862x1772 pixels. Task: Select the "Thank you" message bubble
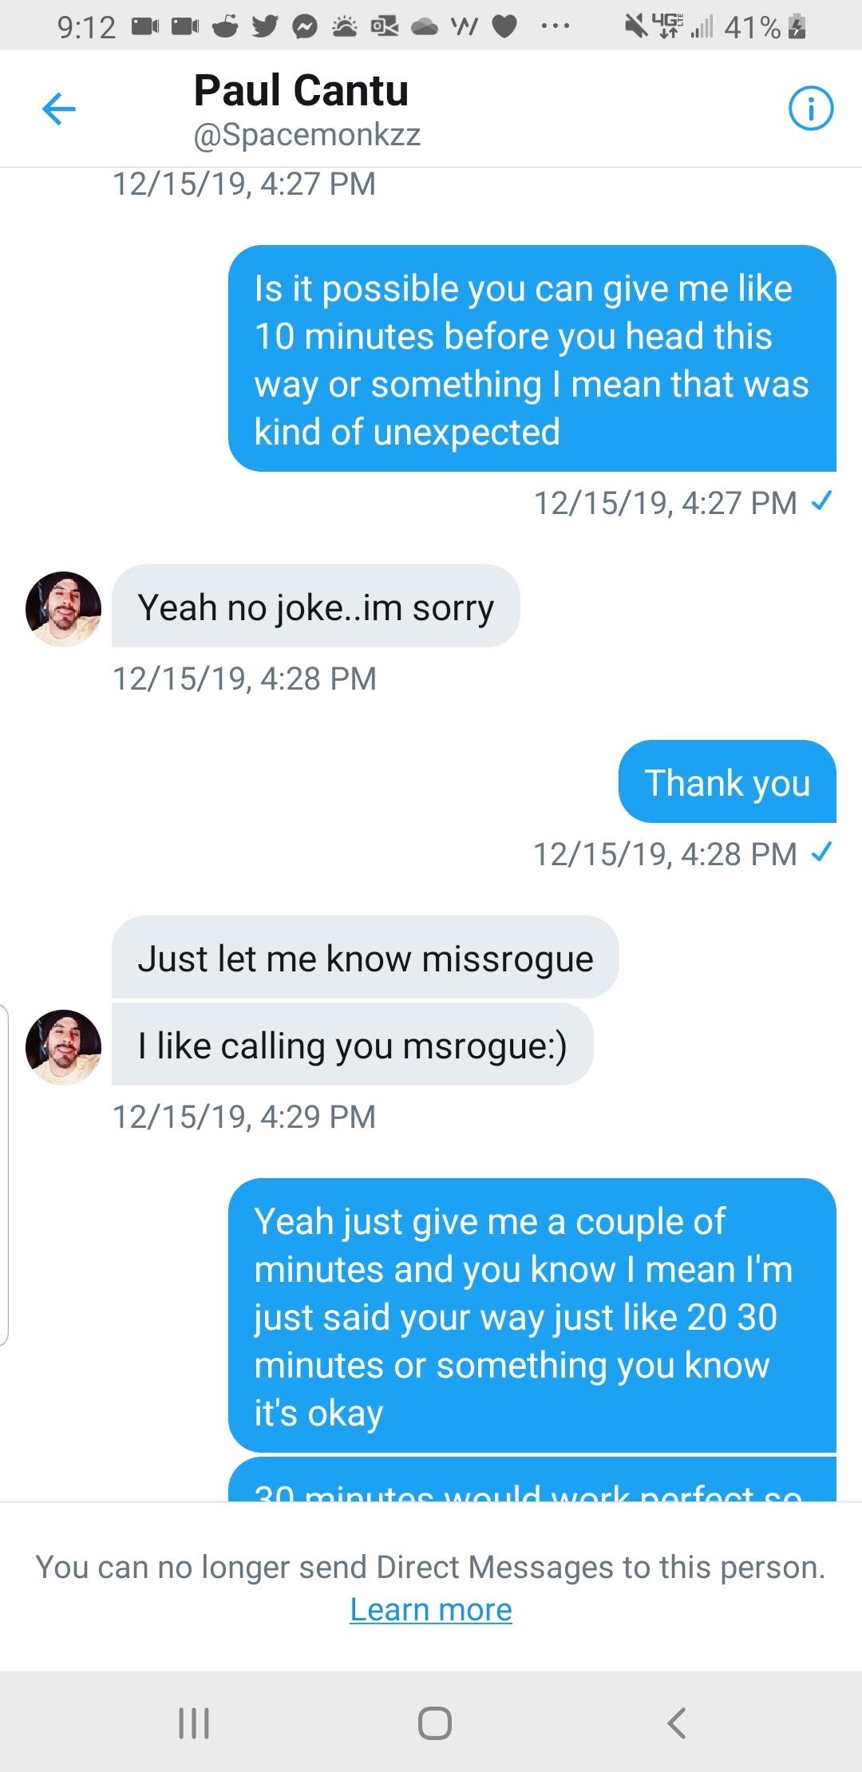[727, 782]
